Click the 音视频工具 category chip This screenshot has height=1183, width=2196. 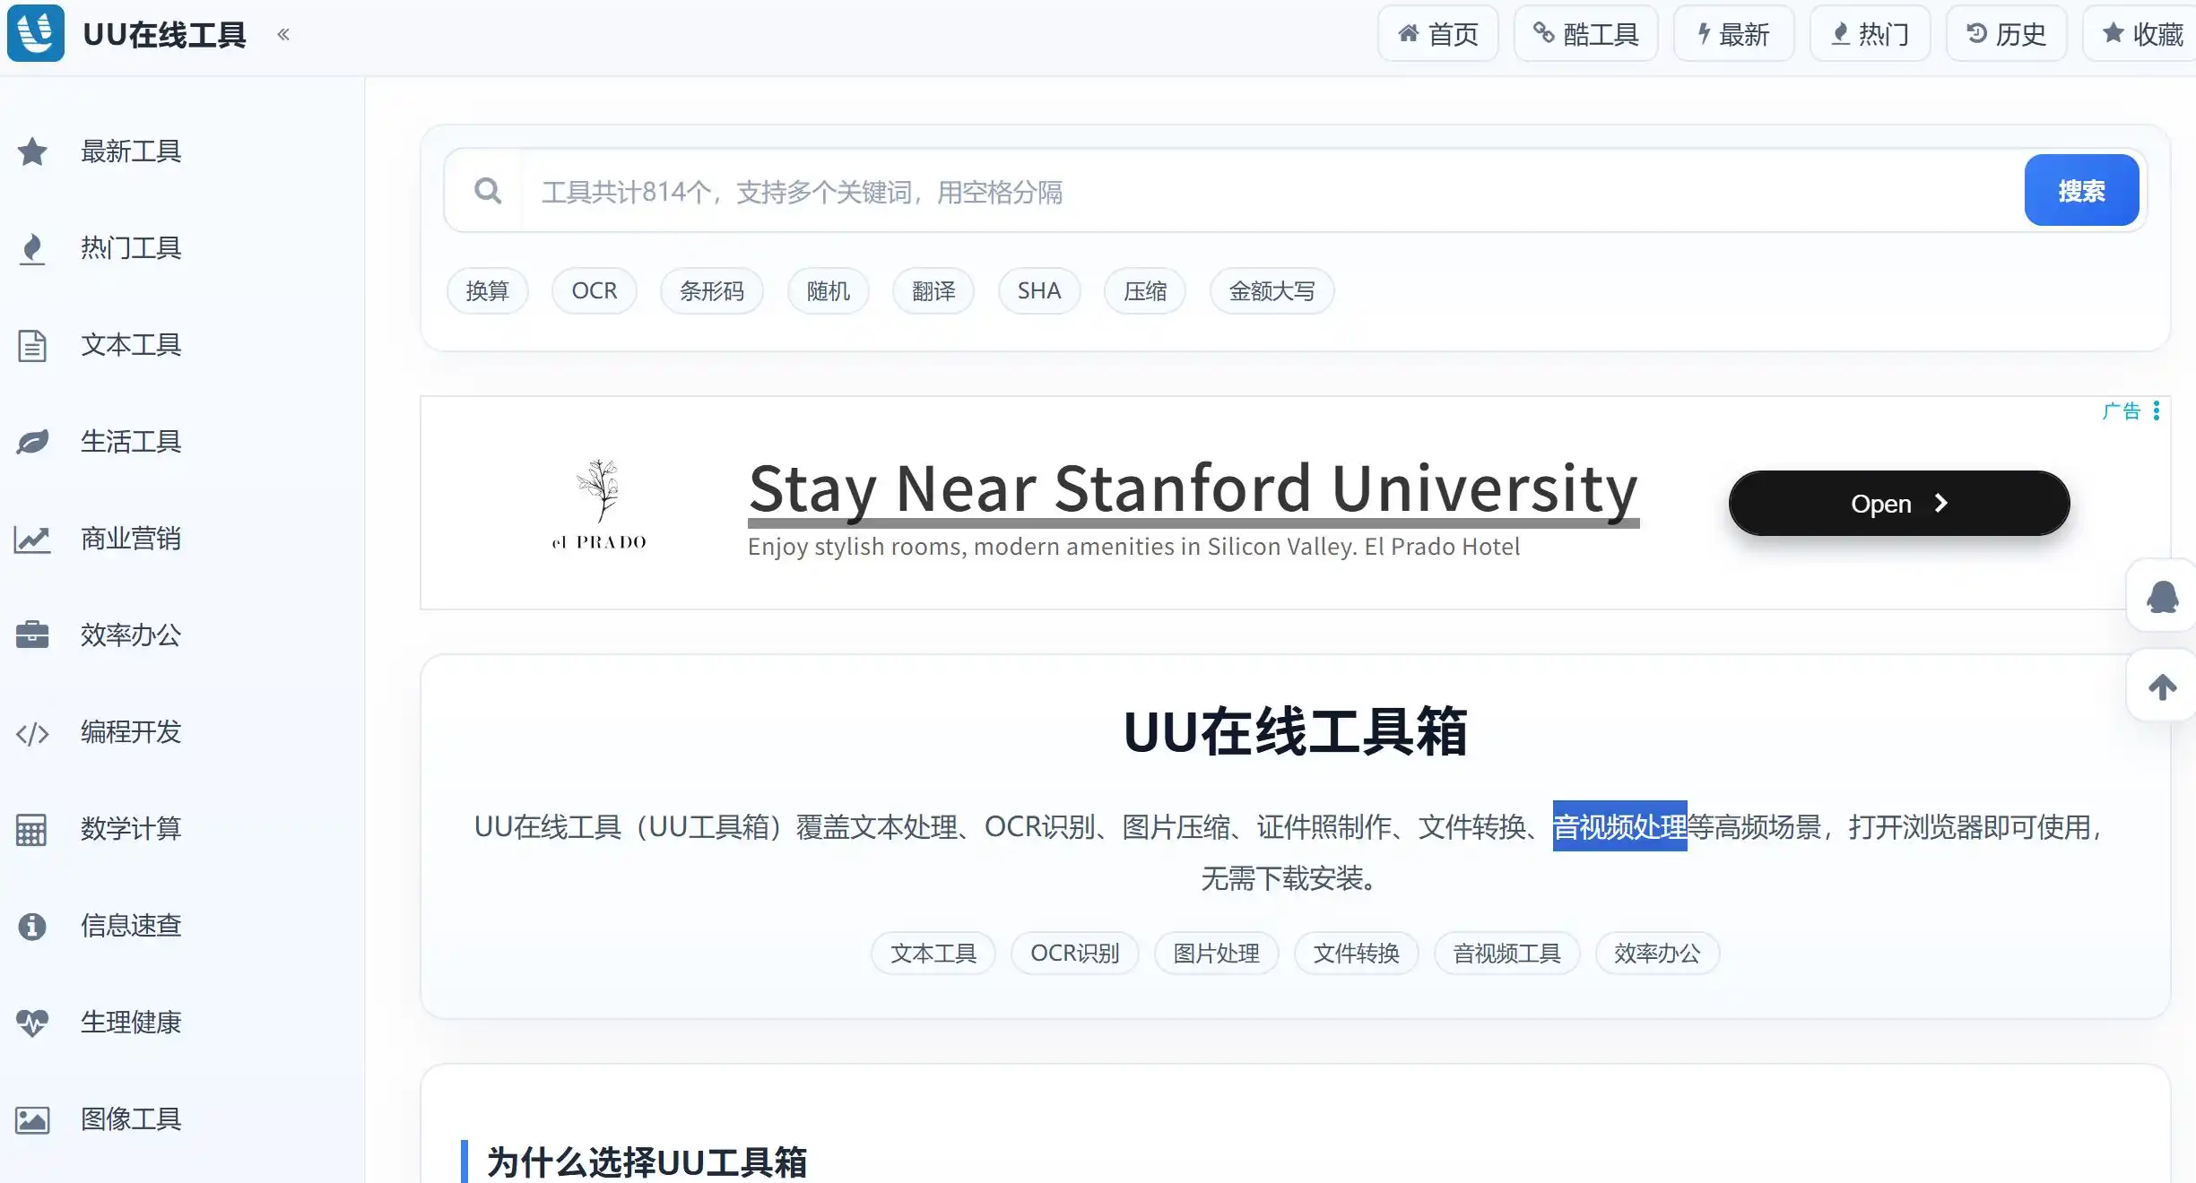point(1506,953)
